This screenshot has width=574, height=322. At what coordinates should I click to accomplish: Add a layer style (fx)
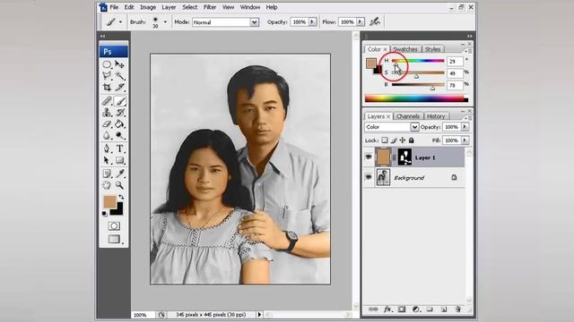click(x=387, y=309)
